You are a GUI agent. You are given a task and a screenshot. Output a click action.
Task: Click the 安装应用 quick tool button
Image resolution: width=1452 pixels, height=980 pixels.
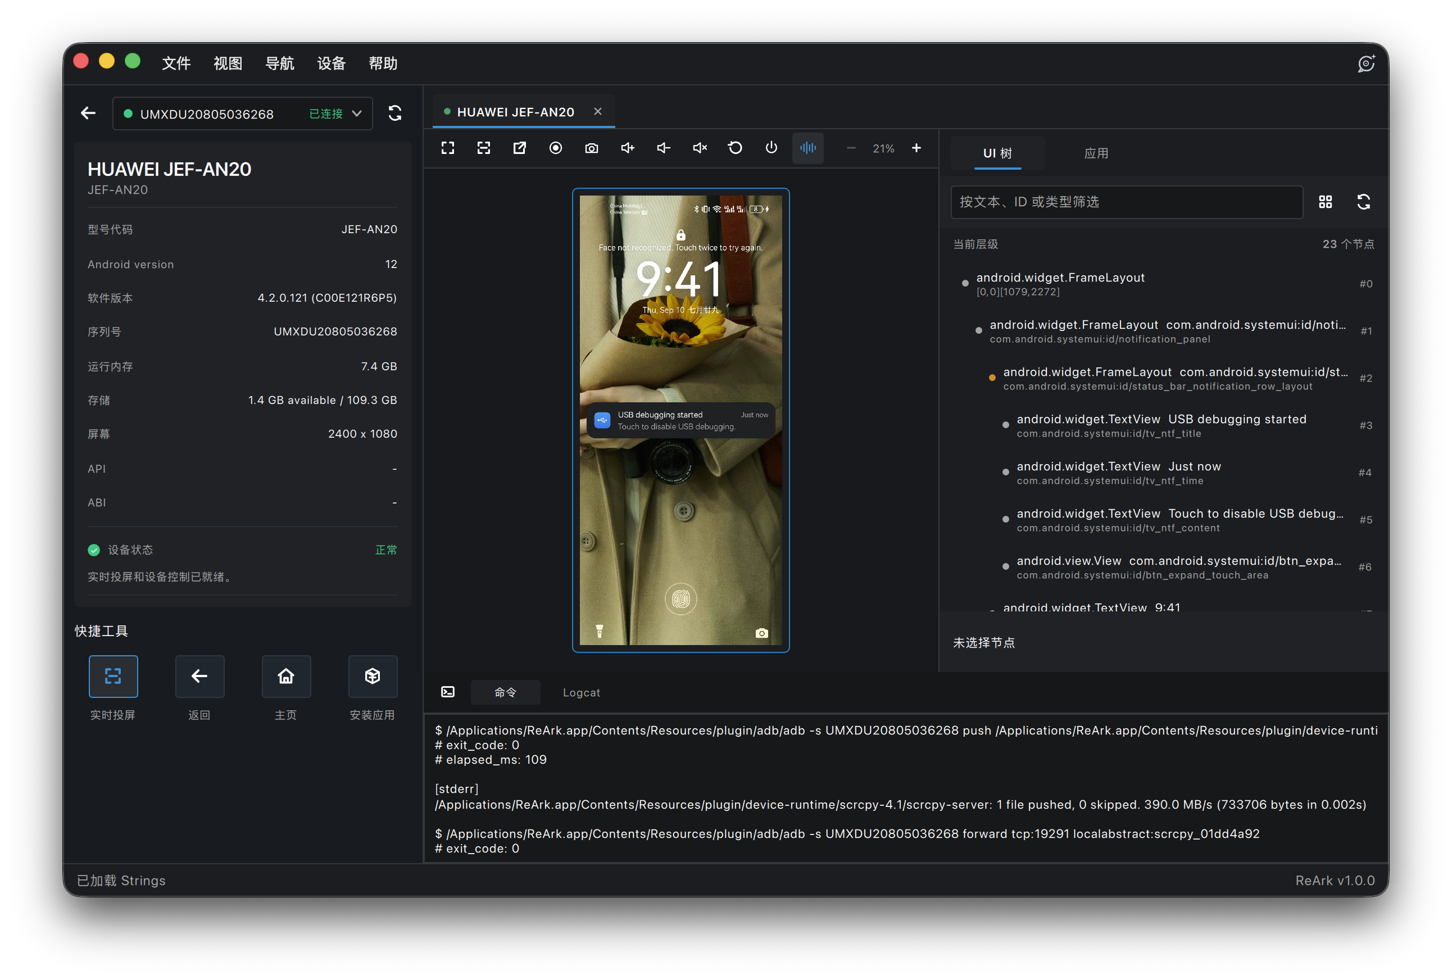click(373, 677)
